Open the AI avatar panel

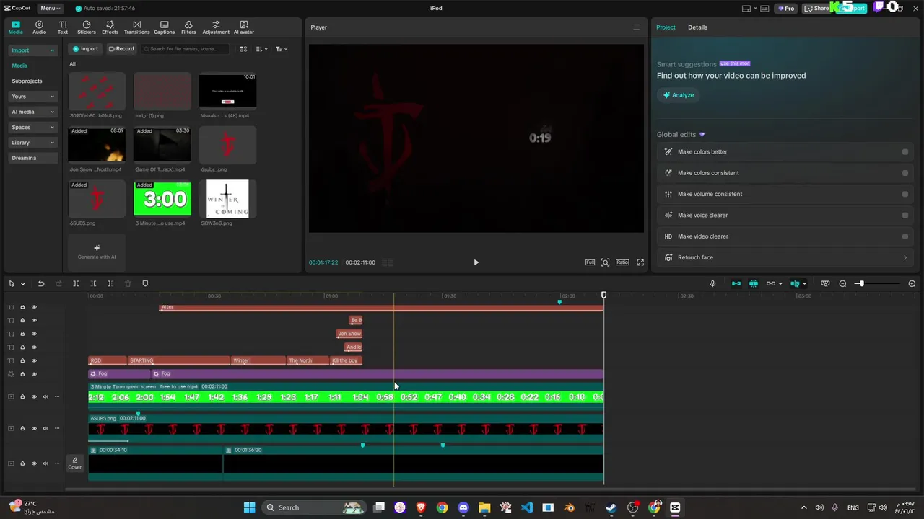(x=244, y=27)
